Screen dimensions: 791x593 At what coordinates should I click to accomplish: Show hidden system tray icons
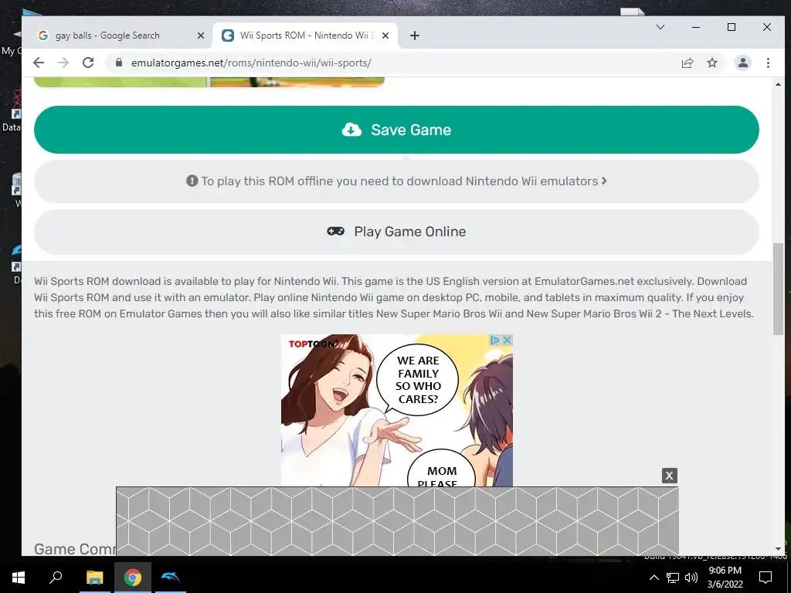pos(654,578)
